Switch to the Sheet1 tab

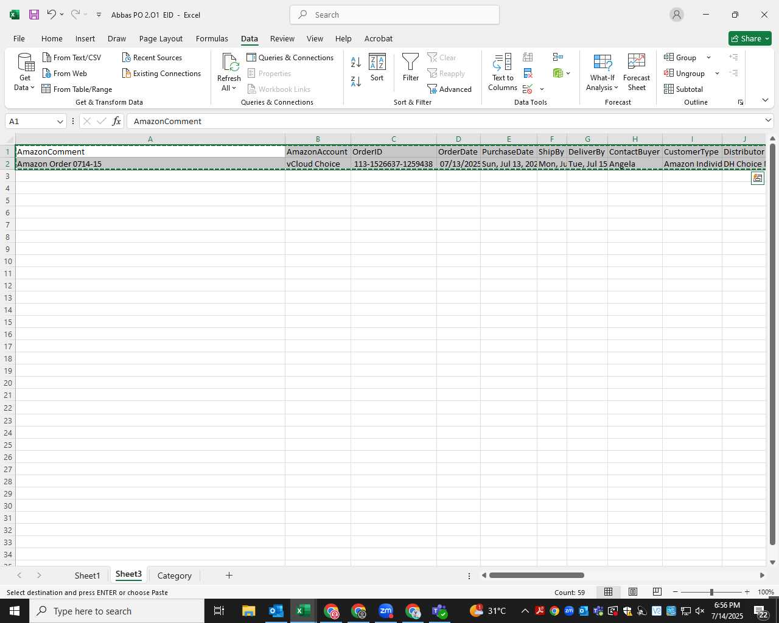(x=87, y=576)
